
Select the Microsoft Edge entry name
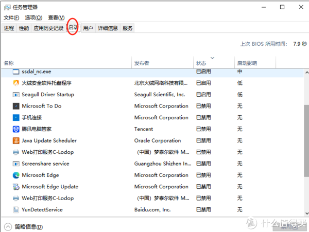(40, 175)
